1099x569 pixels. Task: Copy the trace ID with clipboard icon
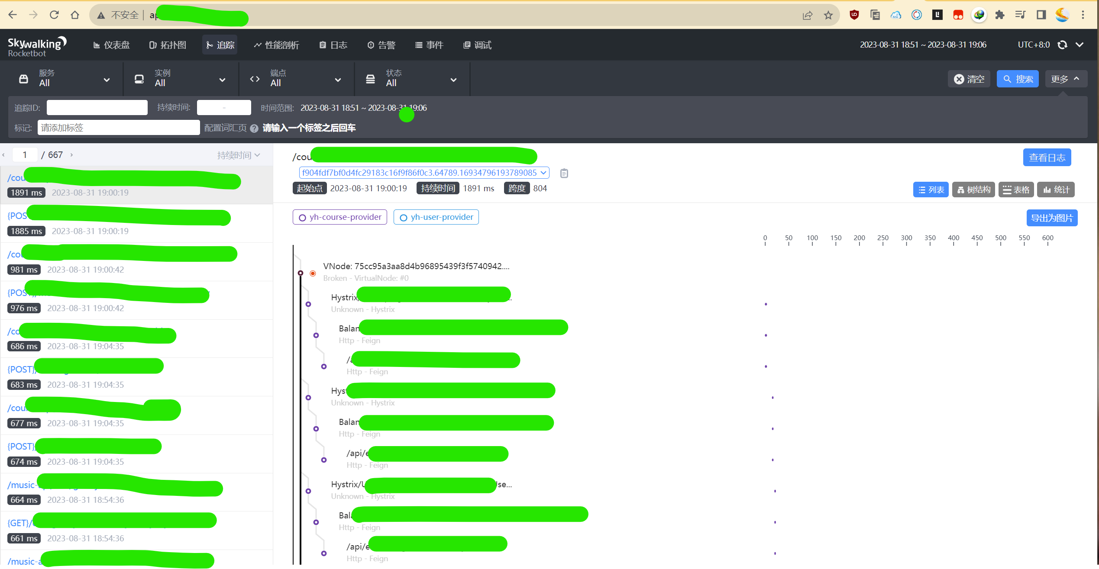[x=564, y=174]
